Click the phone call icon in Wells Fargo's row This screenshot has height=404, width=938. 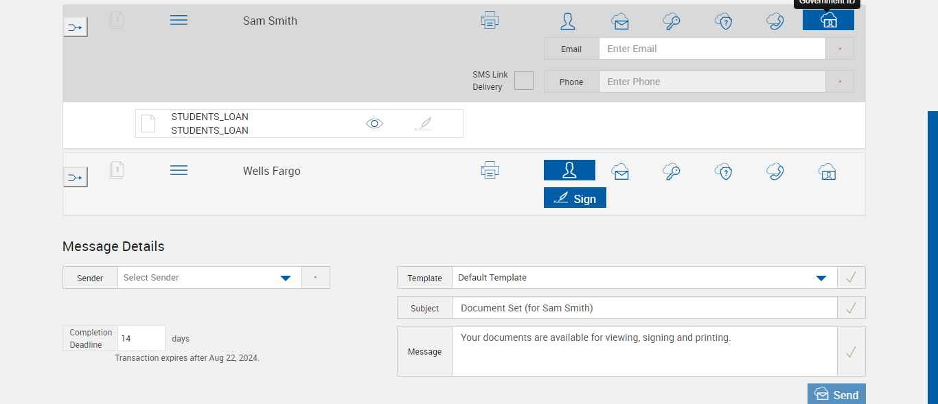(x=775, y=171)
